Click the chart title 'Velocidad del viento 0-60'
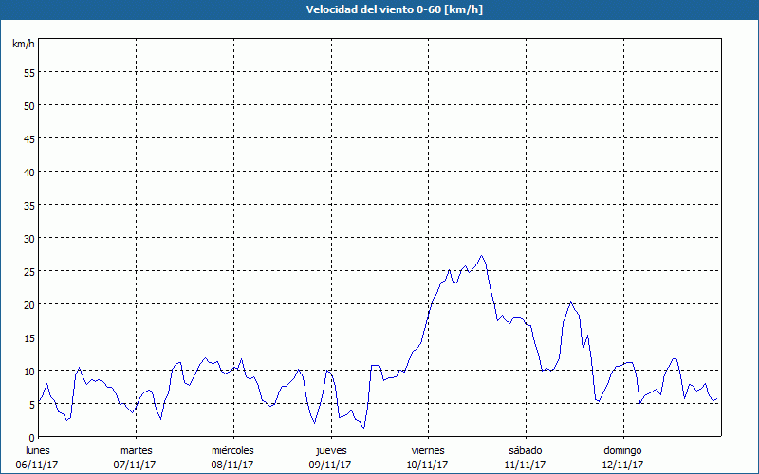The width and height of the screenshot is (759, 474). click(x=379, y=9)
